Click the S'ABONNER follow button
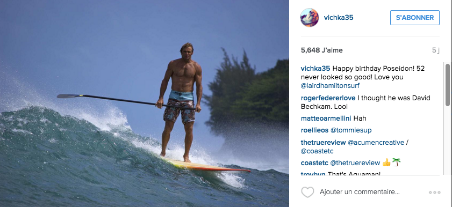 tap(415, 18)
